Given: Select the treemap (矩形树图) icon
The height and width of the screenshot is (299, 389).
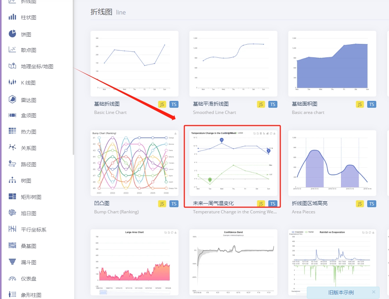Looking at the screenshot, I should pyautogui.click(x=12, y=196).
